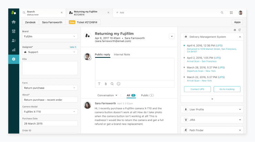Click the Contact UPS button
Screen dimensions: 255x142
[x=197, y=89]
